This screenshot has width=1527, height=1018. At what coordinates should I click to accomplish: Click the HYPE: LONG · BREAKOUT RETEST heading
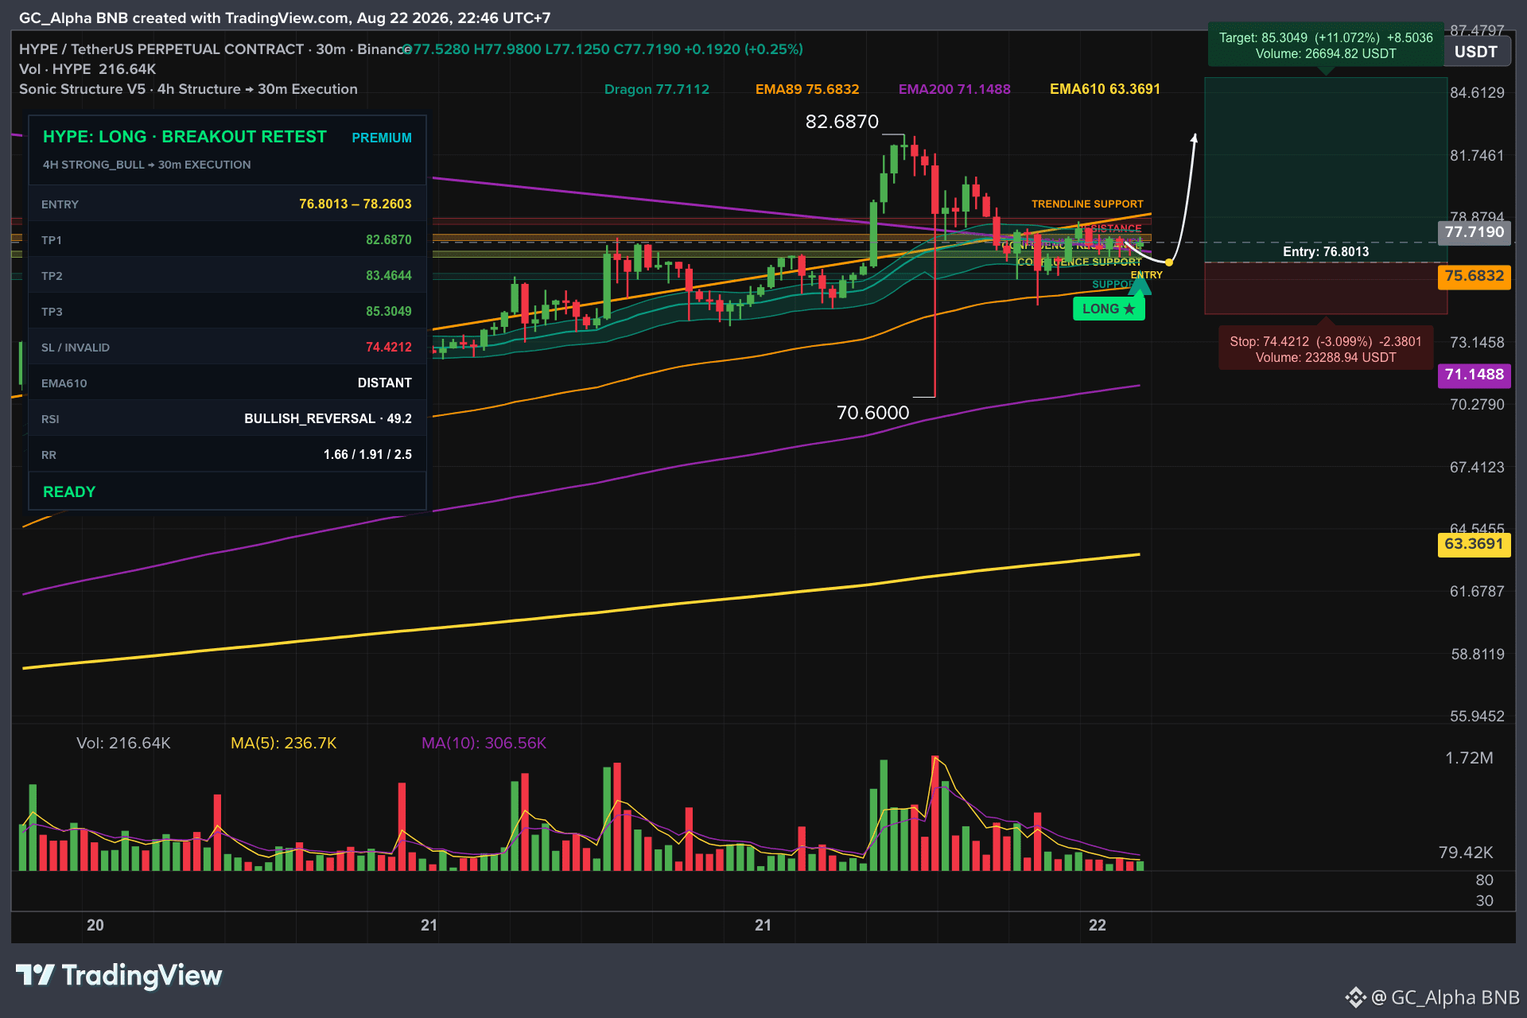(185, 137)
